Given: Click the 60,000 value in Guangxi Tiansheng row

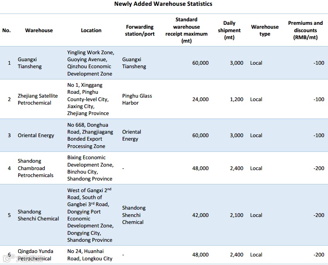Looking at the screenshot, I should [x=200, y=63].
